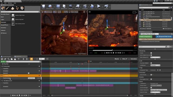This screenshot has width=173, height=97.
Task: Open the 30 fps dropdown
Action: click(x=42, y=59)
